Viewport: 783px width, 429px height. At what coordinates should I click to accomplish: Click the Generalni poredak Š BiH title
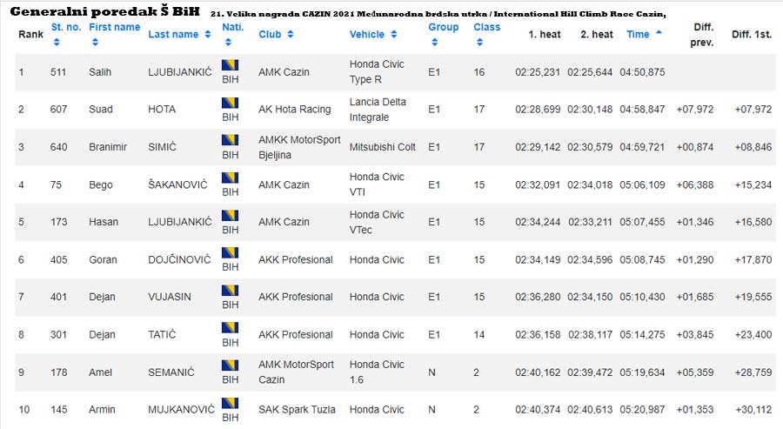[x=104, y=13]
